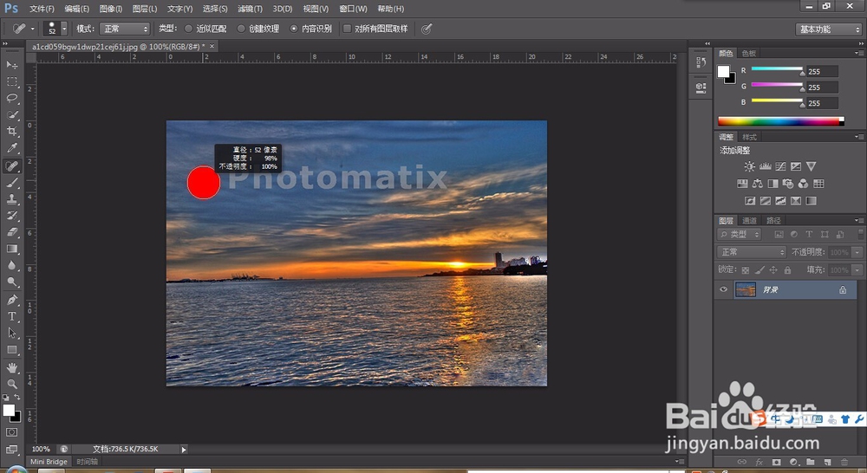Close the a1cd059bgw1dwp21cej61j.jpg document tab

coord(212,47)
